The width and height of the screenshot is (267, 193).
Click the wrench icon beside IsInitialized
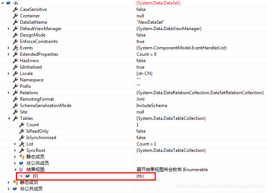point(15,67)
